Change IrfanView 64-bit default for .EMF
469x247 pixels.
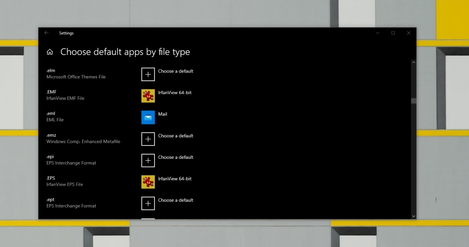(x=175, y=92)
